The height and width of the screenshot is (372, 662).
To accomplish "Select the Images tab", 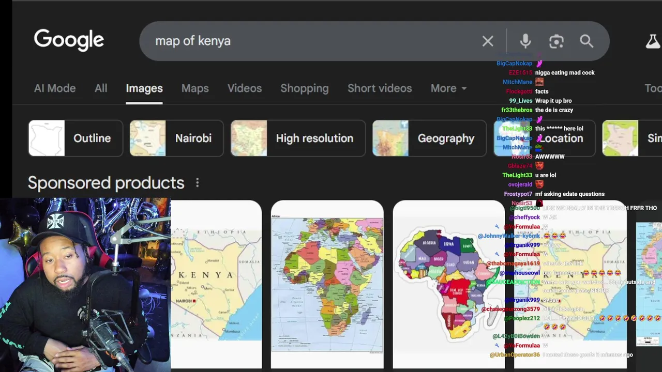I will pos(144,88).
